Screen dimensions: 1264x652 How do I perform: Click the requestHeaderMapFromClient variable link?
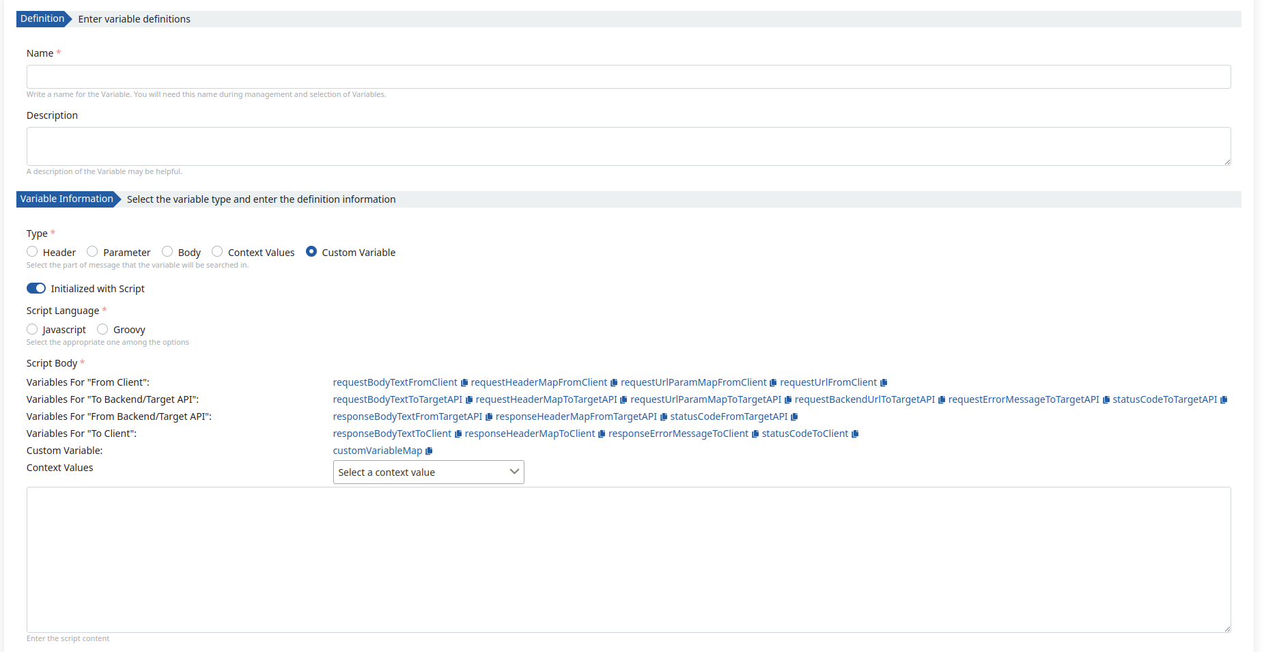click(539, 383)
